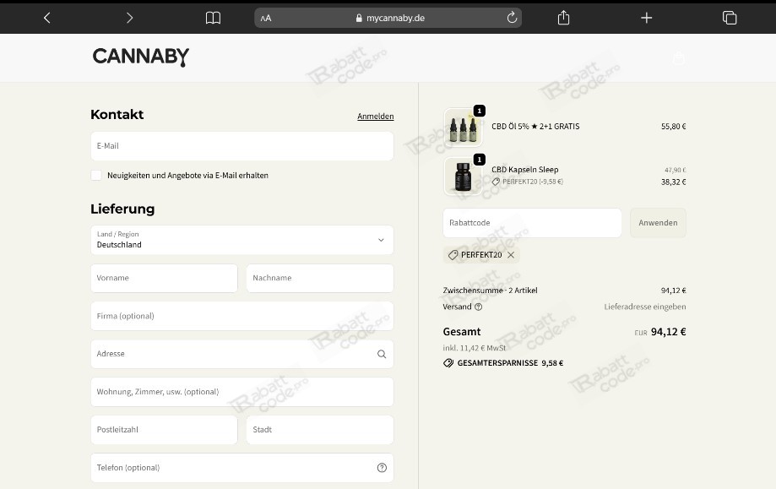Remove the PERFEKT20 discount code
Viewport: 776px width, 489px height.
[511, 255]
